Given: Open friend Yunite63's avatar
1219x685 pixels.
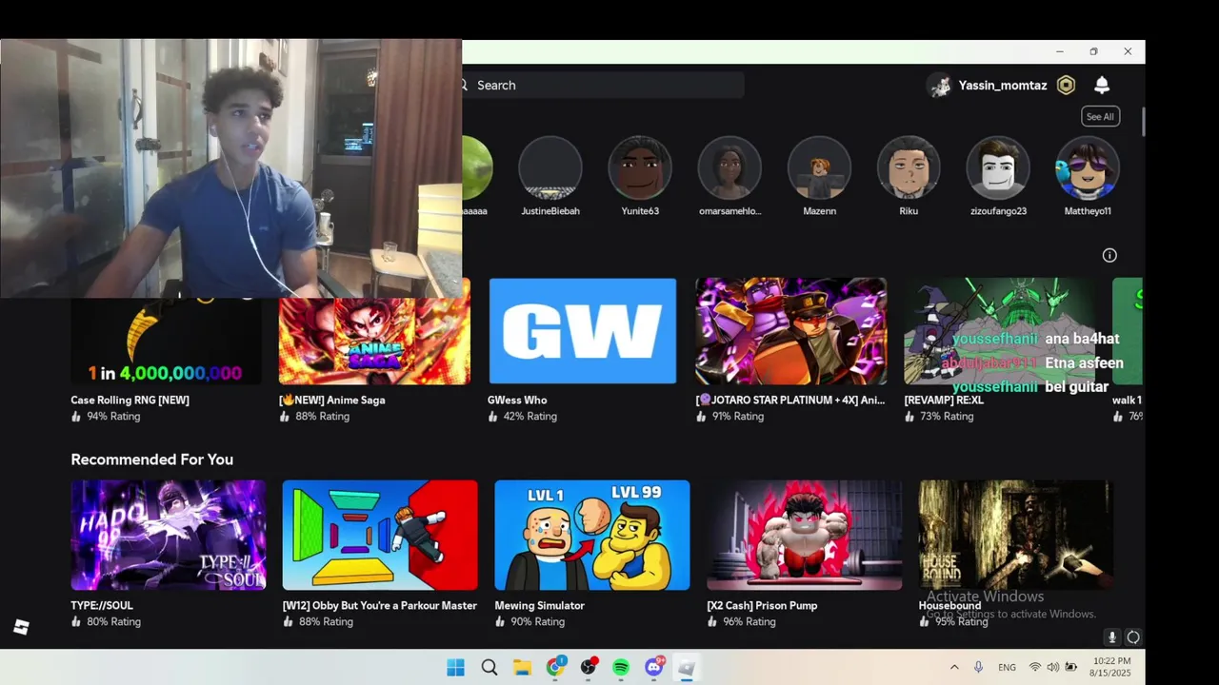Looking at the screenshot, I should 640,167.
